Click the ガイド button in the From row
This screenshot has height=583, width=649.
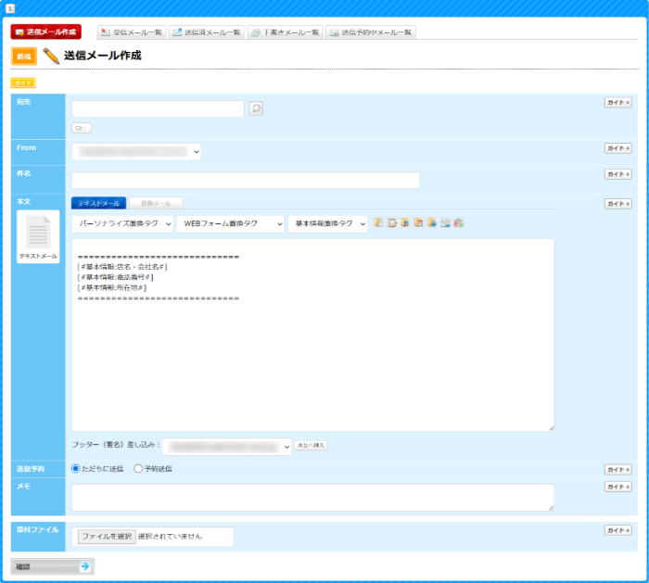[618, 148]
